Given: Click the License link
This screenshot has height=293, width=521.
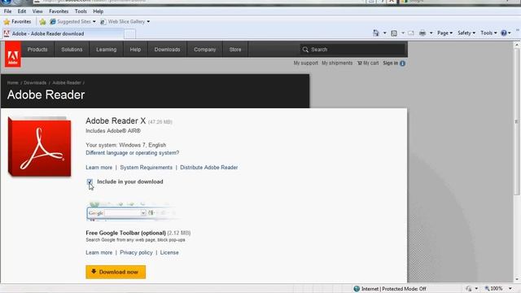Looking at the screenshot, I should [169, 252].
